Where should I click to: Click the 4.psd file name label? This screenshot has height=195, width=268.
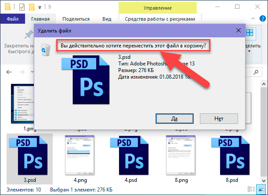coord(131,180)
